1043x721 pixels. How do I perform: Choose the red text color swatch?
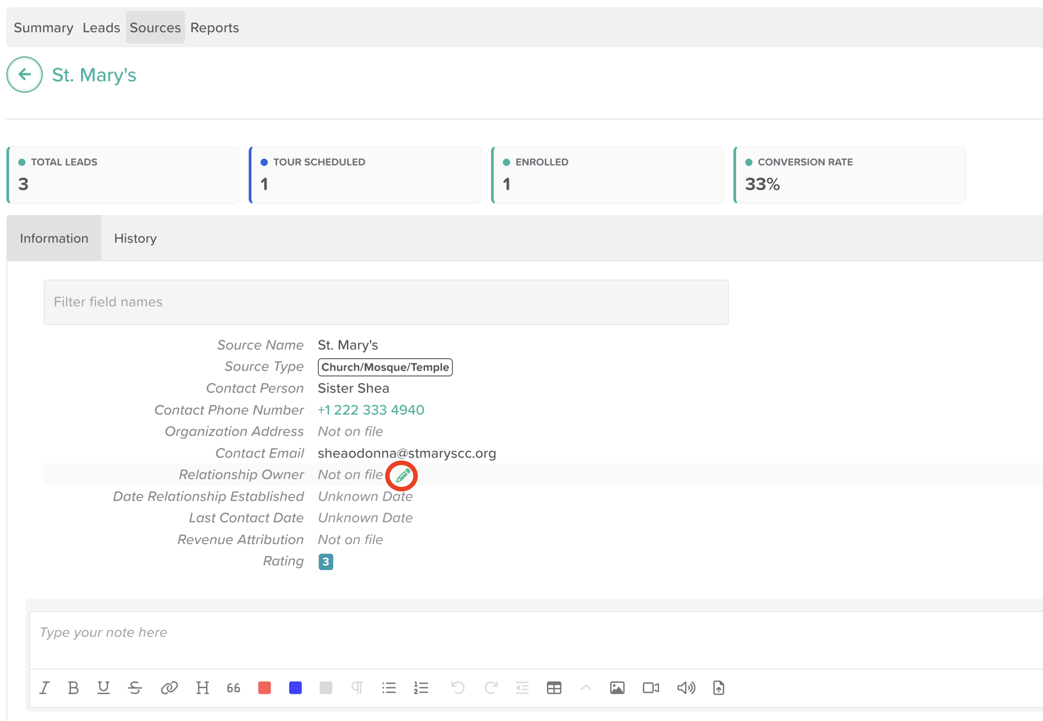point(265,688)
